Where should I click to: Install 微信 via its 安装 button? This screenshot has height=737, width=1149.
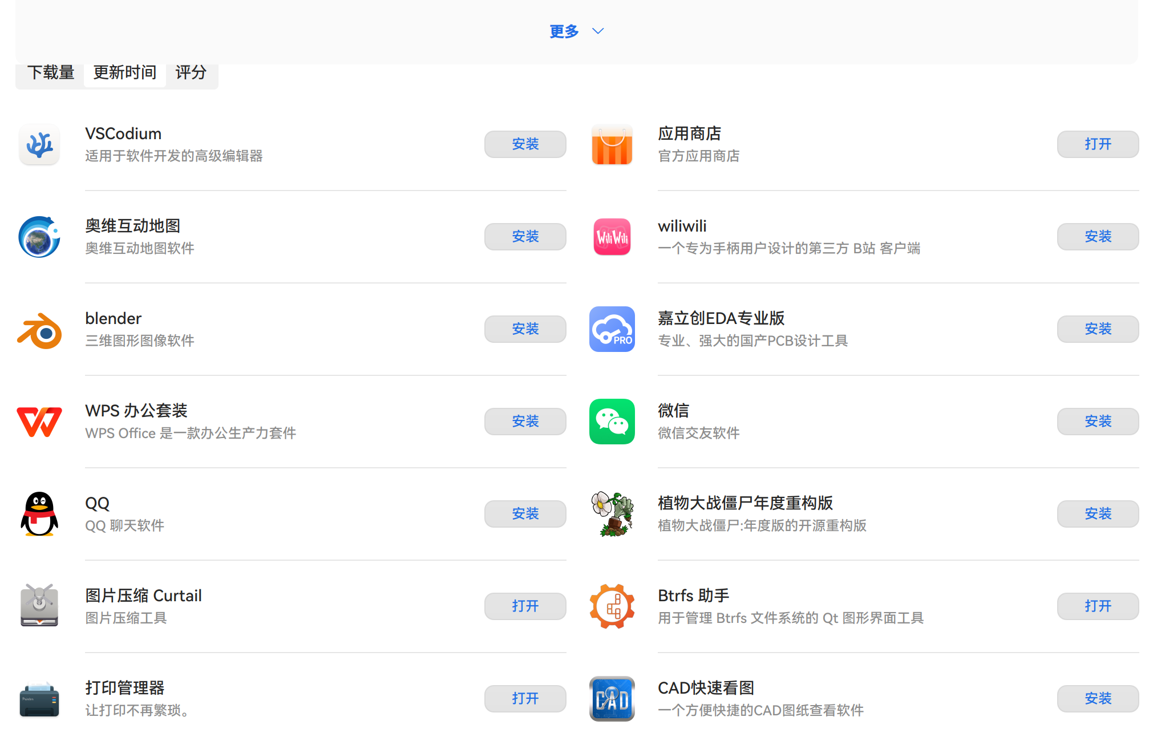click(x=1097, y=422)
